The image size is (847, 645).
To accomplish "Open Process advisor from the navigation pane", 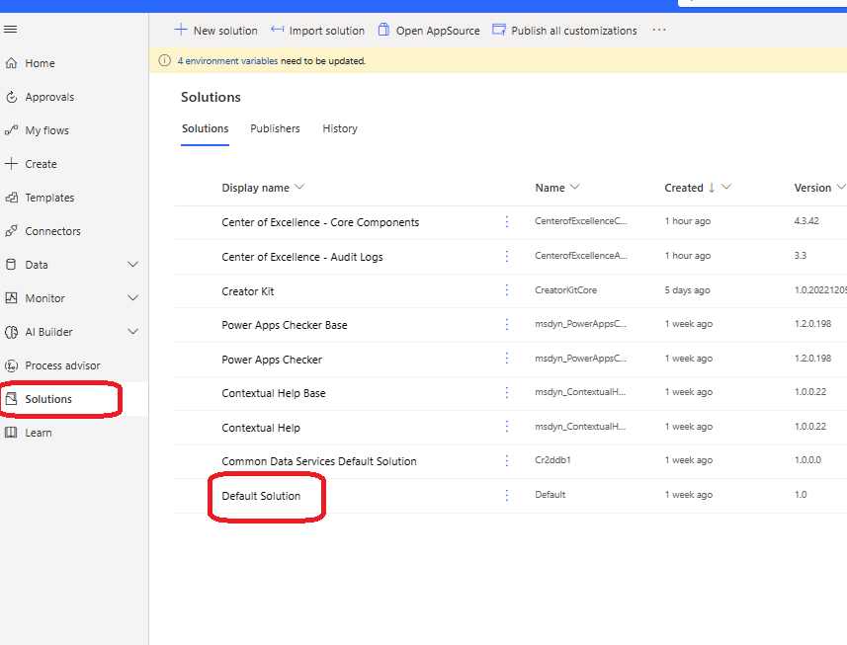I will [57, 364].
